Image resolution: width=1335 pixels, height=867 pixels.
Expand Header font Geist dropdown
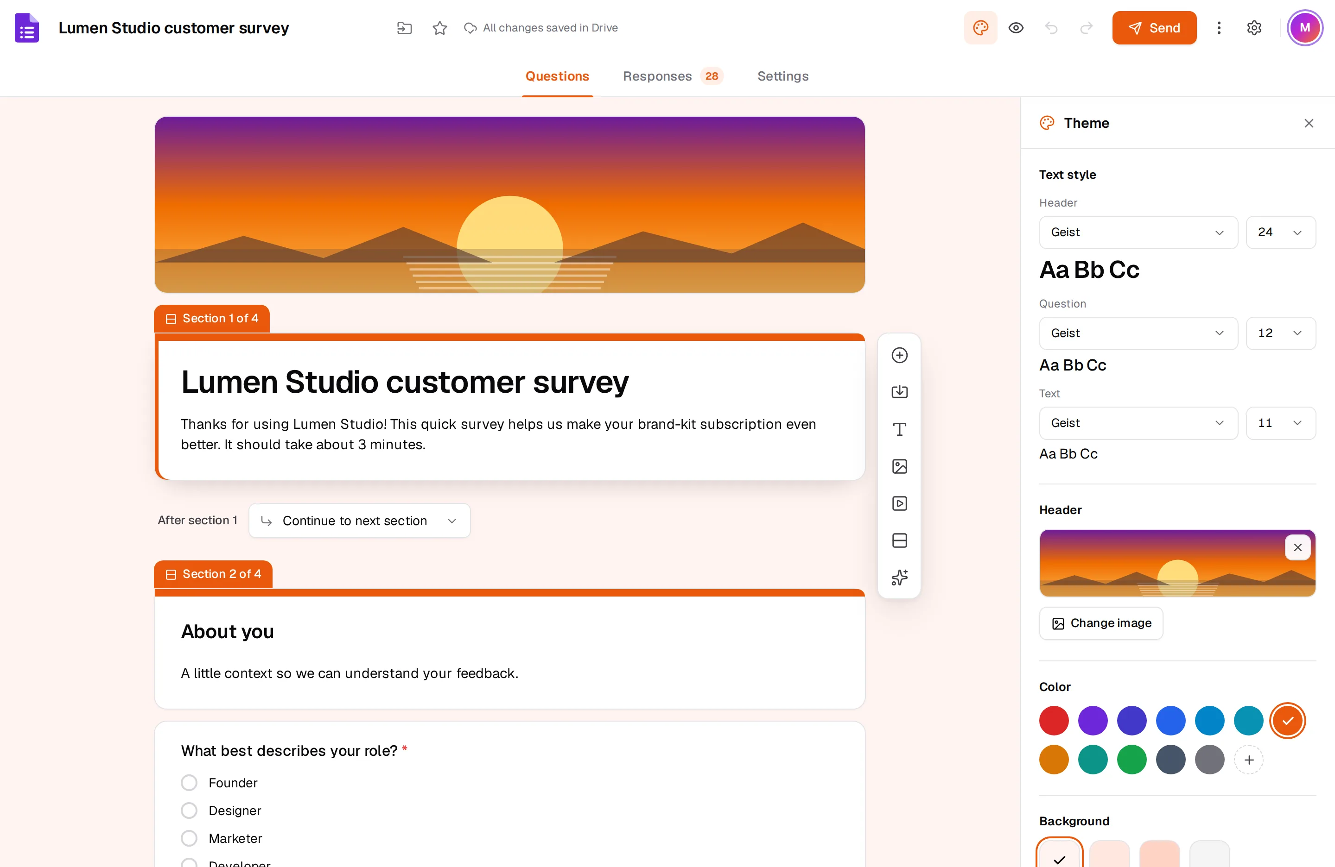1138,232
